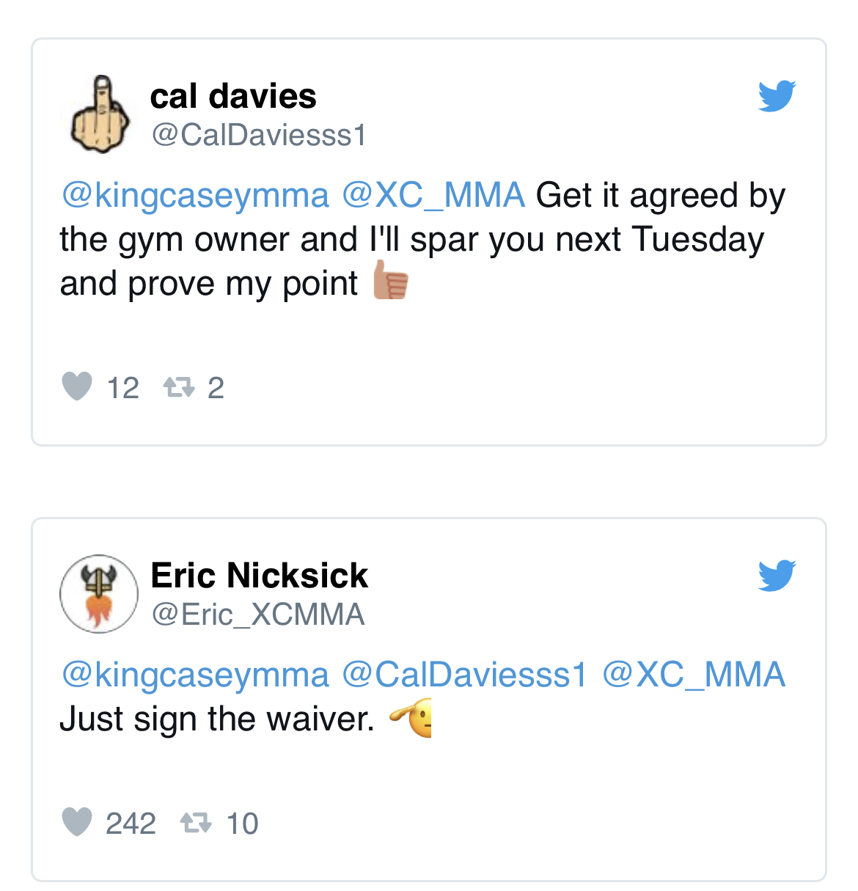The height and width of the screenshot is (891, 858).
Task: Click the 242 likes count
Action: (x=131, y=824)
